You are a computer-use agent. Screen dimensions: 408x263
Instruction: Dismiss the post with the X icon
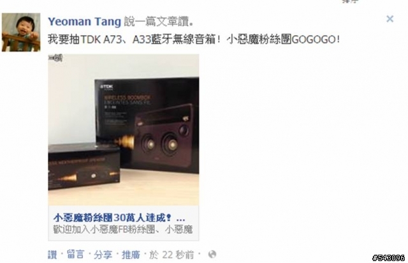[390, 19]
